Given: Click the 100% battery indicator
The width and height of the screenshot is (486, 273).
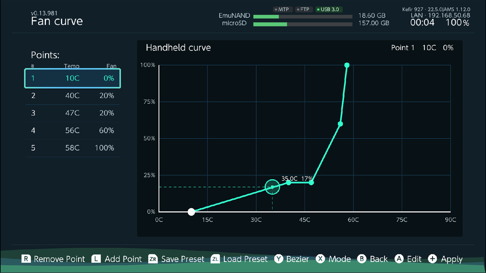Looking at the screenshot, I should (458, 23).
